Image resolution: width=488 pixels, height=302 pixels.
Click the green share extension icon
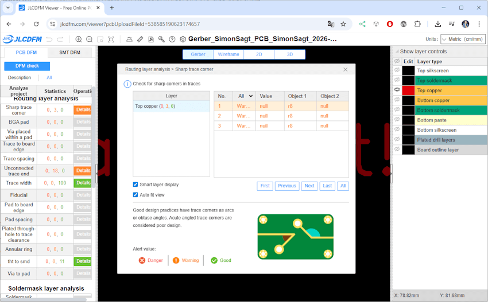click(362, 24)
